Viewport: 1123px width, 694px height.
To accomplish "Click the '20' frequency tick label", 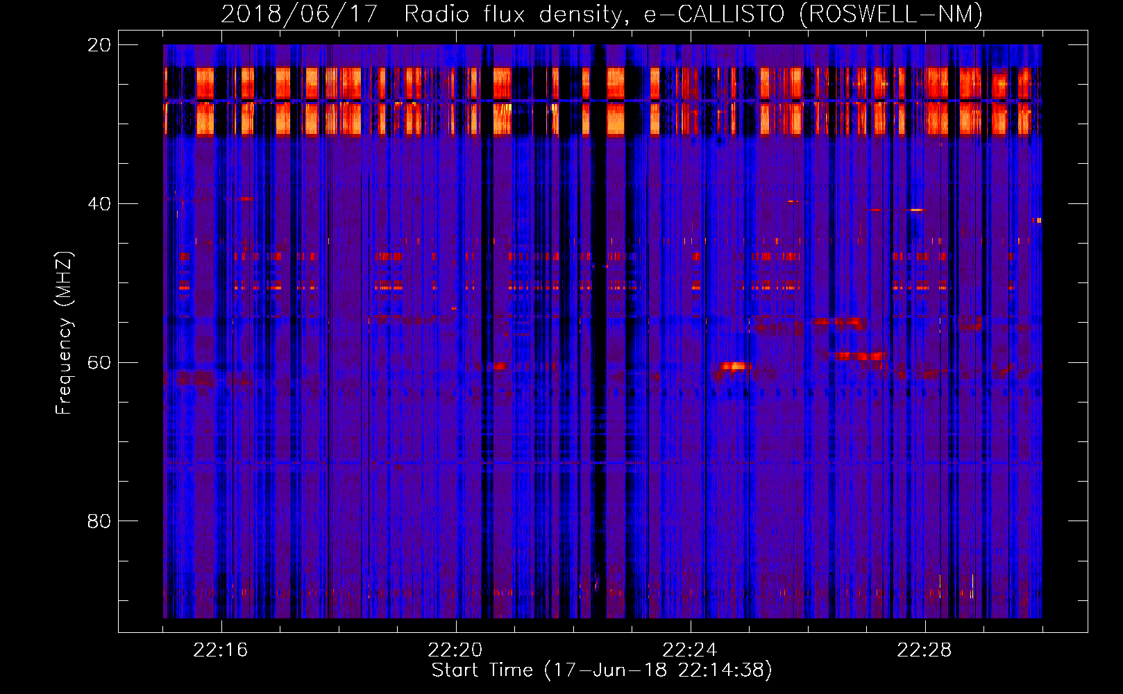I will [99, 45].
